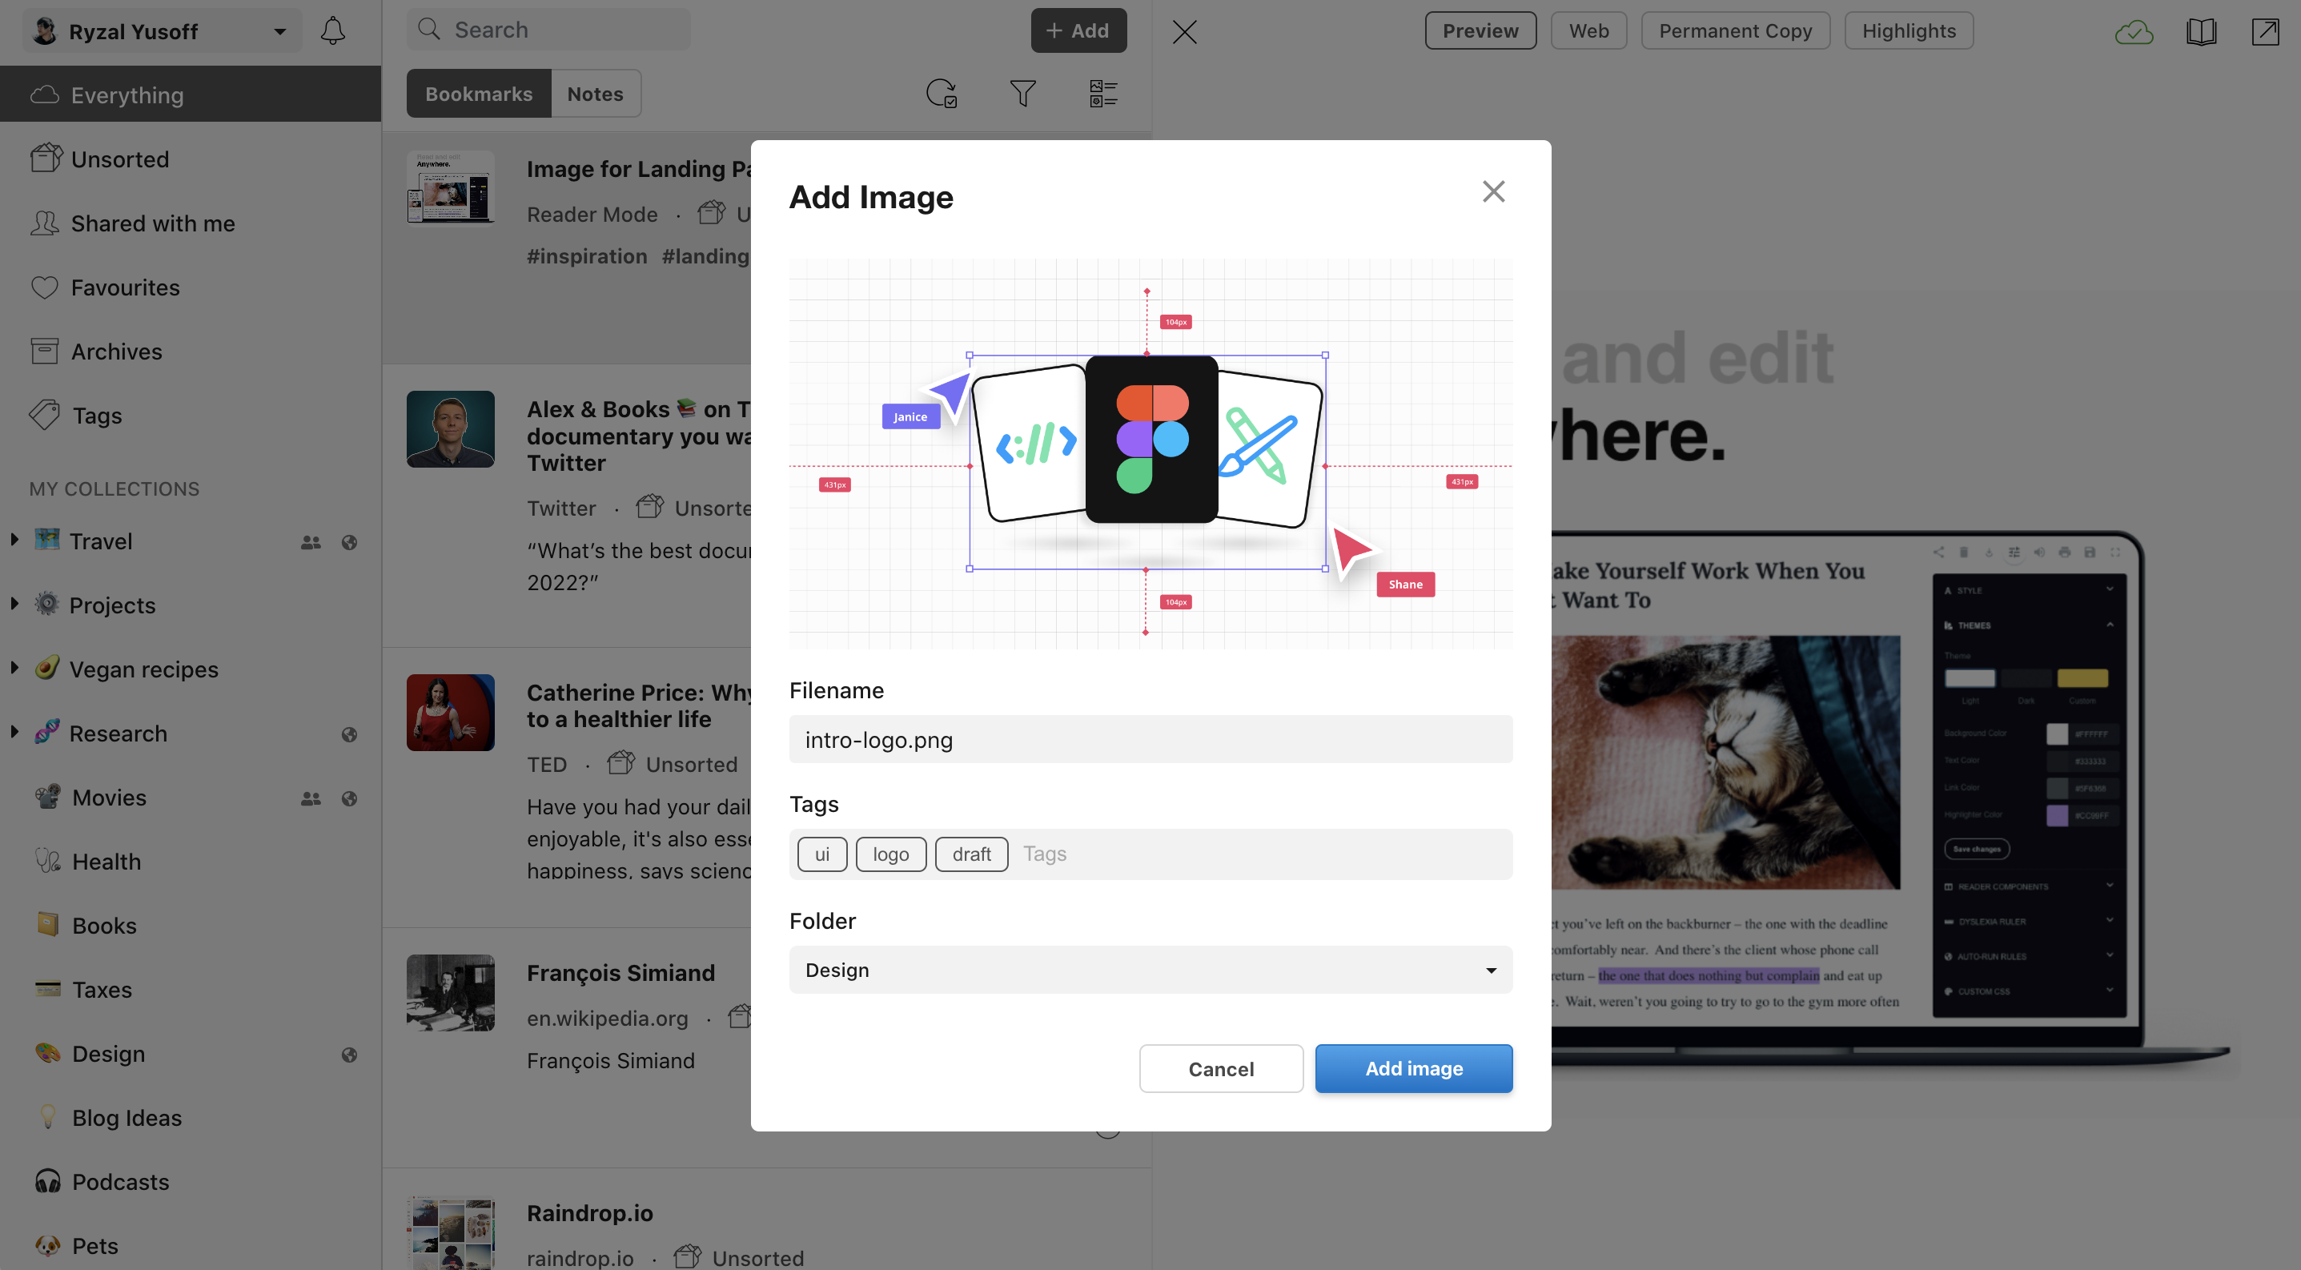Select the Highlights tab
2301x1270 pixels.
[x=1908, y=31]
